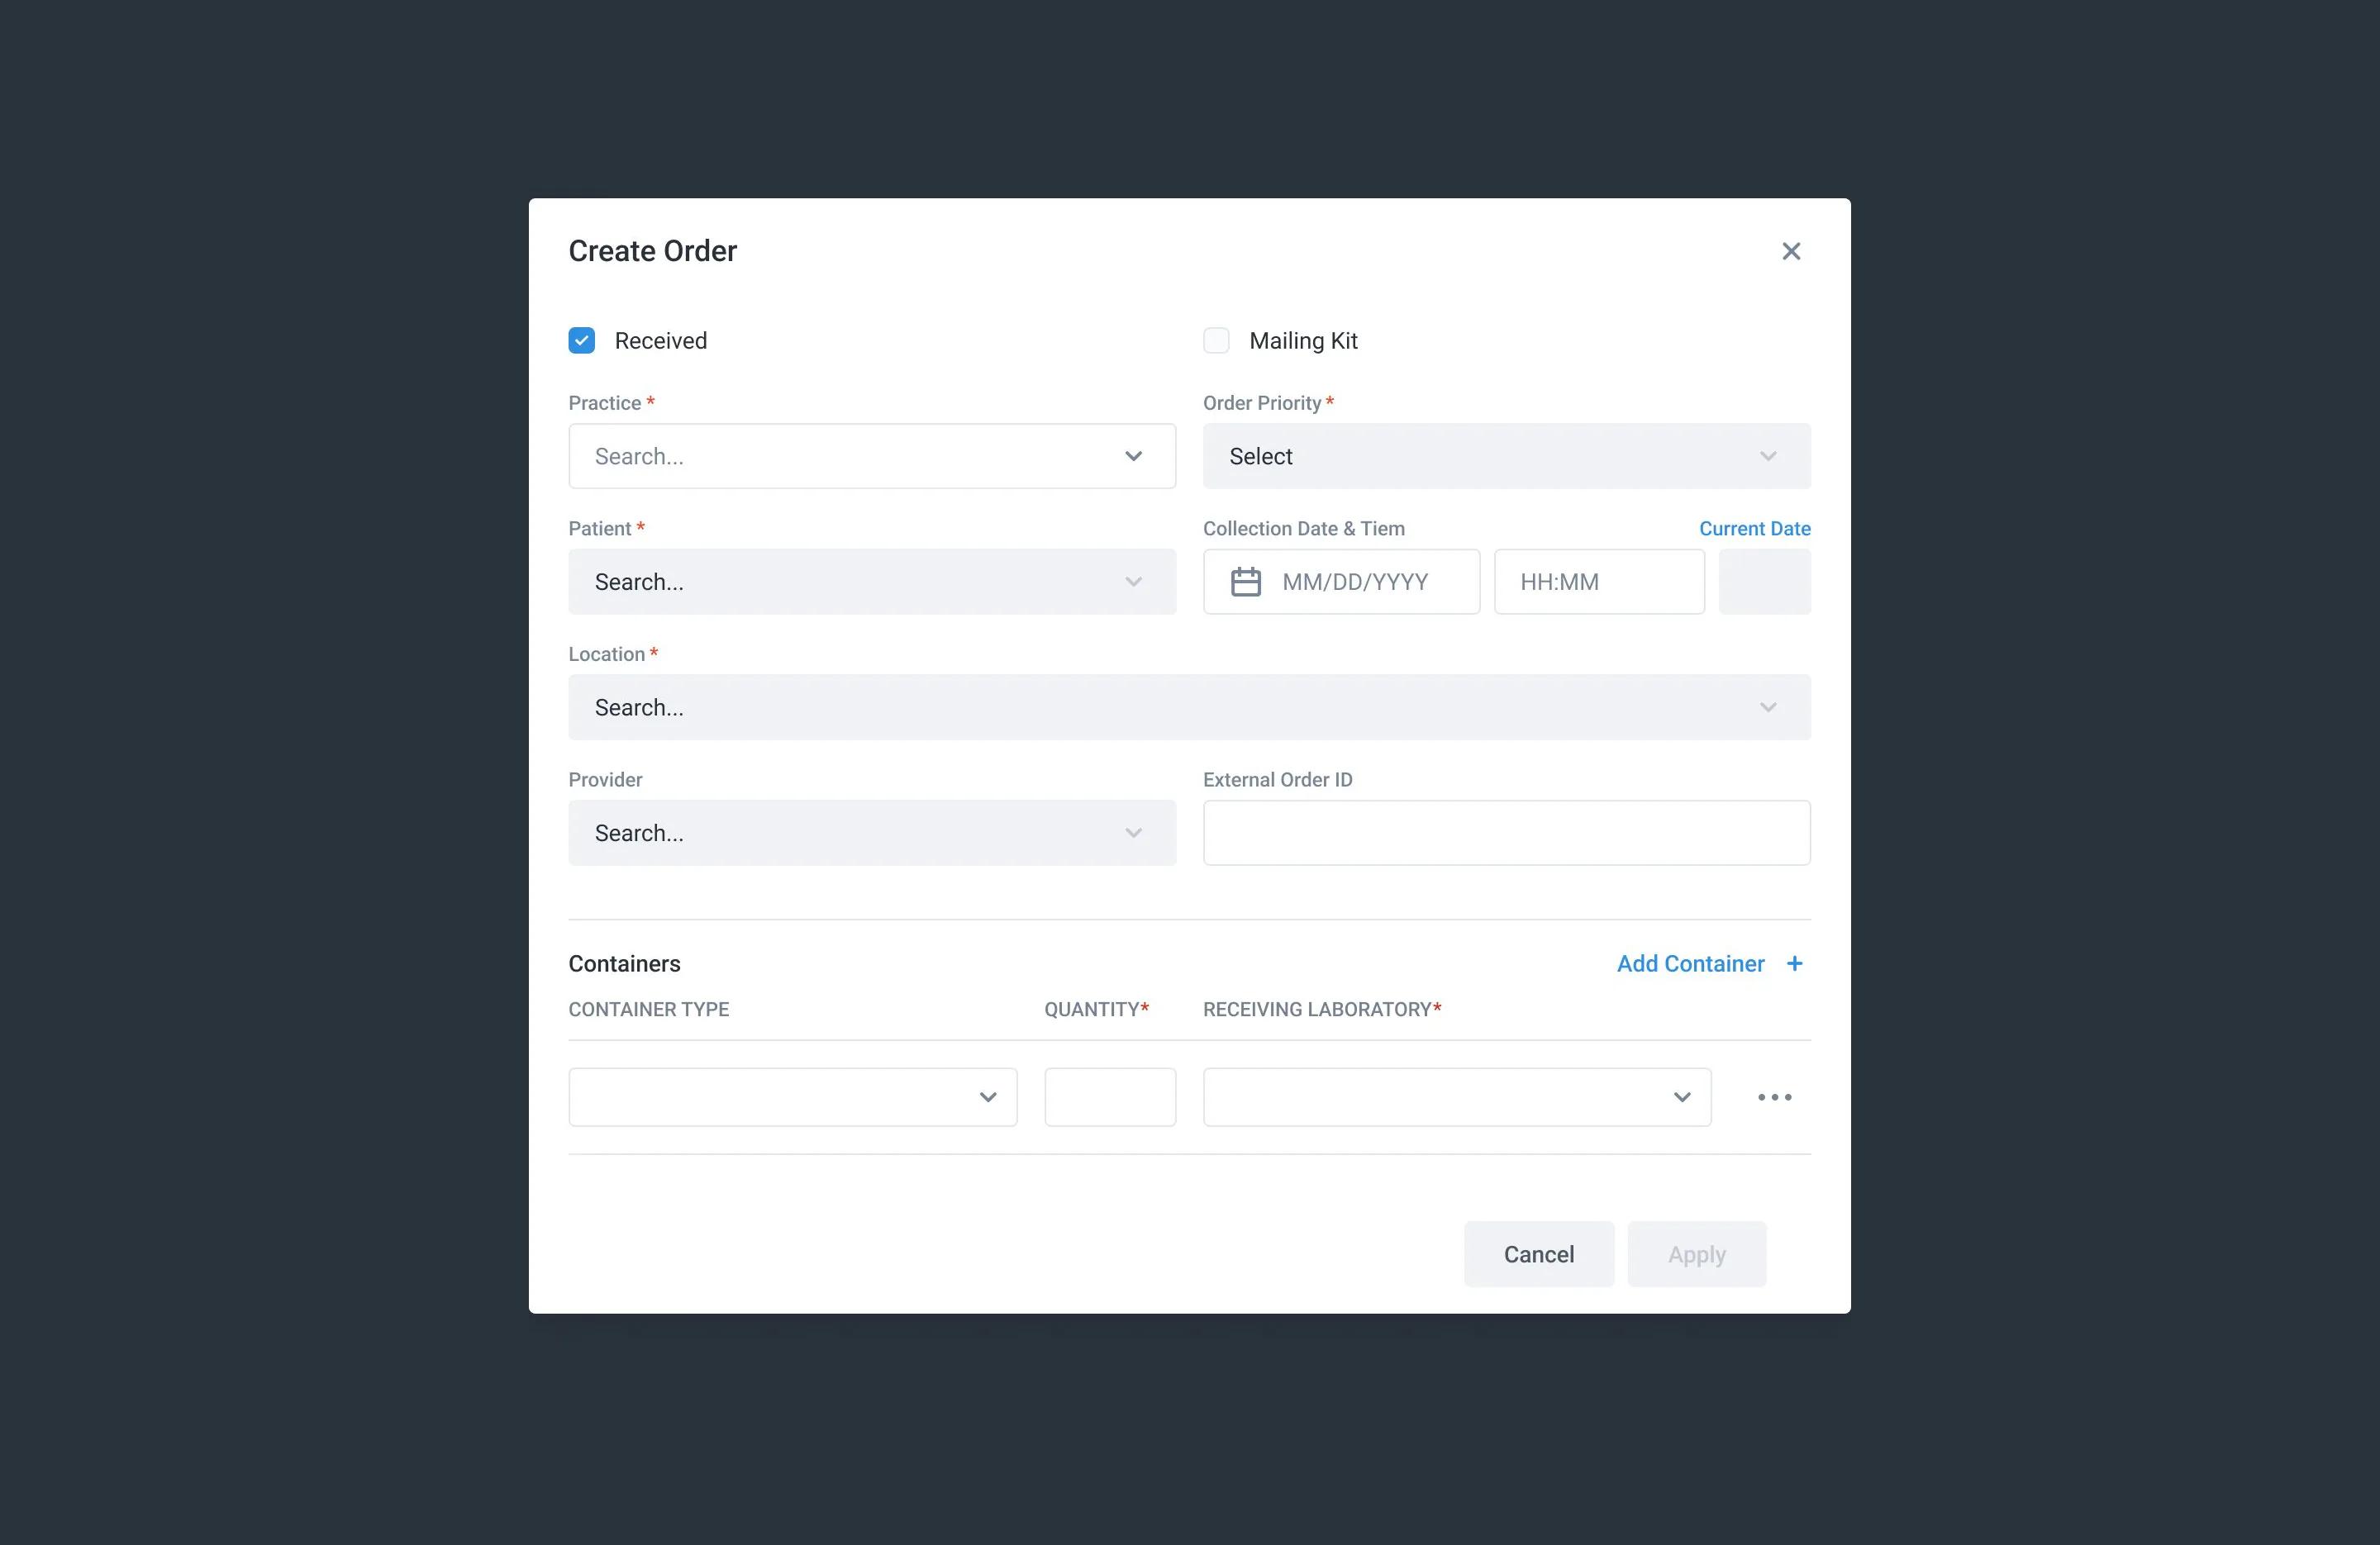Image resolution: width=2380 pixels, height=1545 pixels.
Task: Expand the Practice search dropdown
Action: click(872, 456)
